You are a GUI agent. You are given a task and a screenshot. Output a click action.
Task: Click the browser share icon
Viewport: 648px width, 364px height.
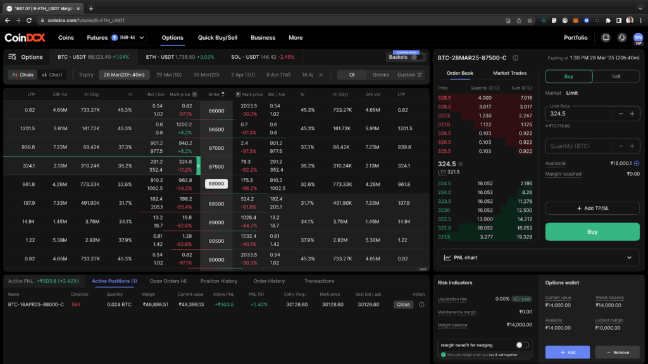pyautogui.click(x=519, y=20)
